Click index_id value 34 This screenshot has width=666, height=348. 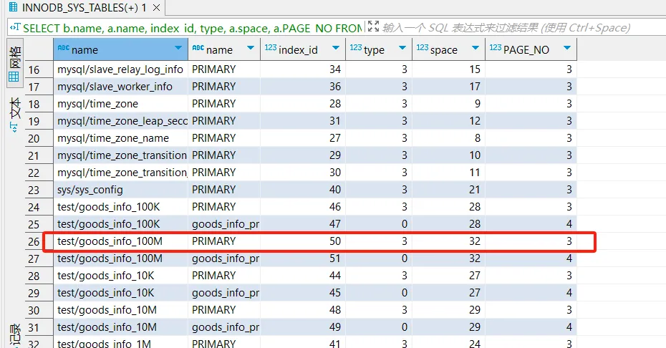point(303,69)
